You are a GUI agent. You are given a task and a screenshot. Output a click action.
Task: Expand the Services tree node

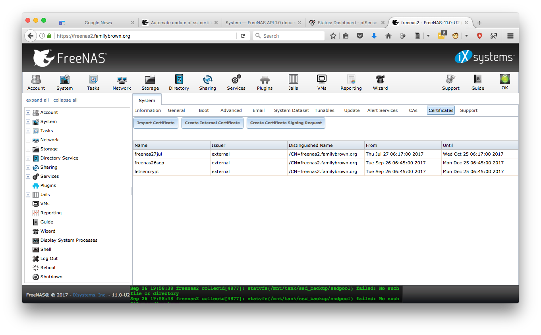(28, 177)
